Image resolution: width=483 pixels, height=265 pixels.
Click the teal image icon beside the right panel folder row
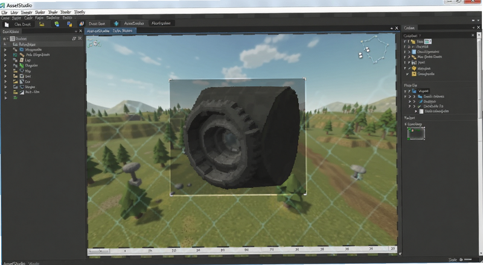427,41
